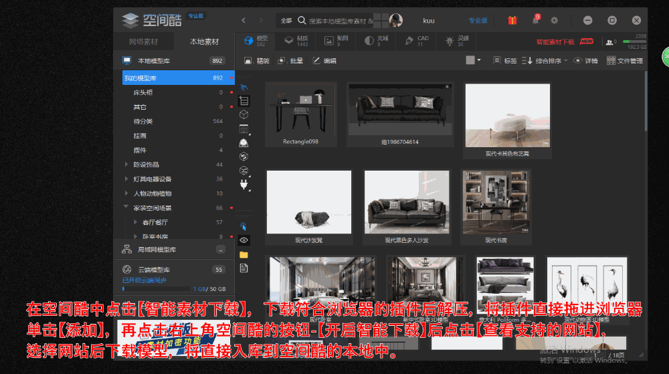Click the cube with refresh arrows icon

(x=244, y=157)
